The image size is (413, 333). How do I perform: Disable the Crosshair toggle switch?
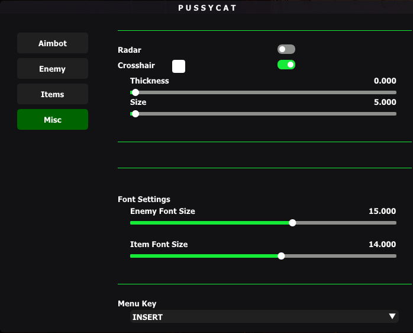pyautogui.click(x=286, y=65)
